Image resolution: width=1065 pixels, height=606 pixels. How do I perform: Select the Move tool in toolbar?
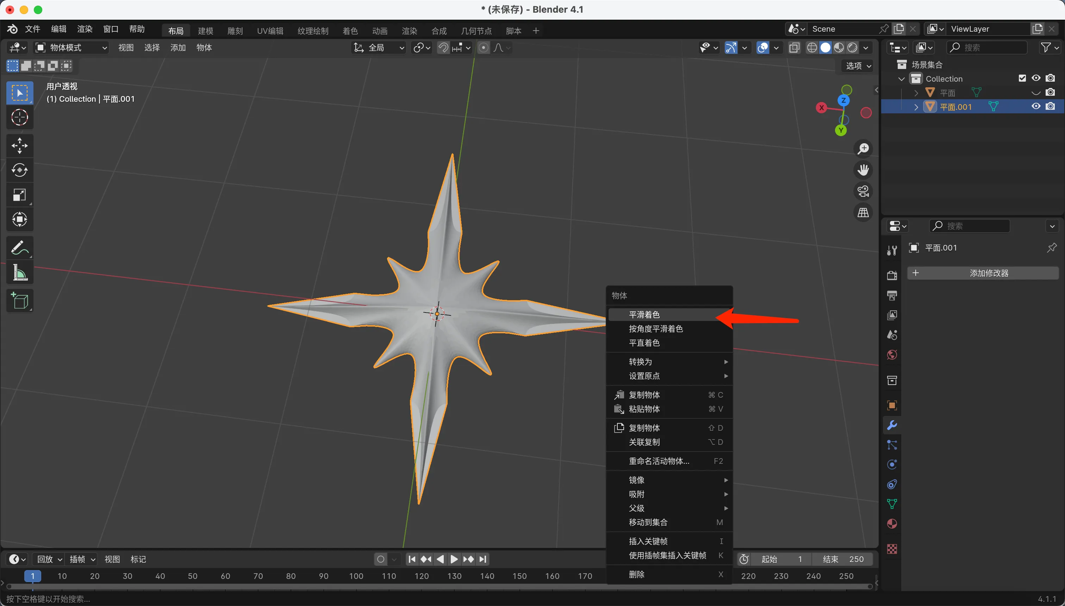tap(20, 146)
